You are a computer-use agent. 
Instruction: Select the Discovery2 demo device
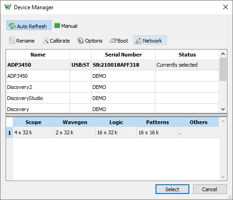click(112, 87)
